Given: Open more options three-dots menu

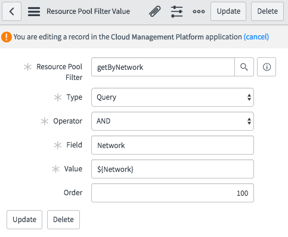Looking at the screenshot, I should [199, 11].
